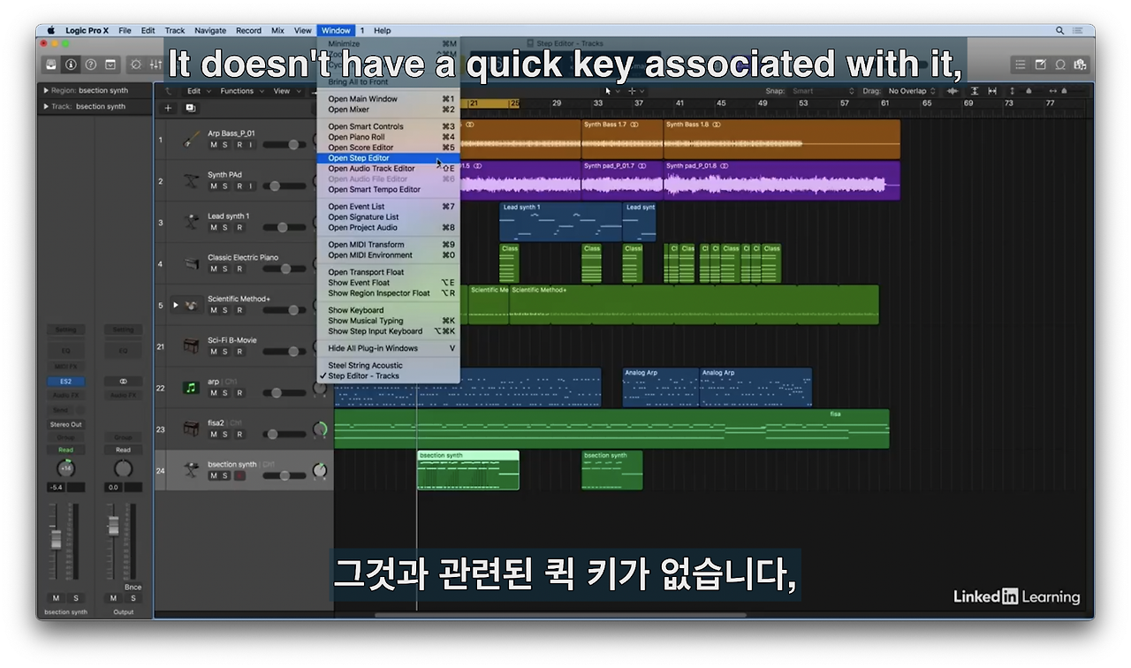Open Spotlight search icon in menu bar
Image resolution: width=1131 pixels, height=668 pixels.
pyautogui.click(x=1059, y=30)
